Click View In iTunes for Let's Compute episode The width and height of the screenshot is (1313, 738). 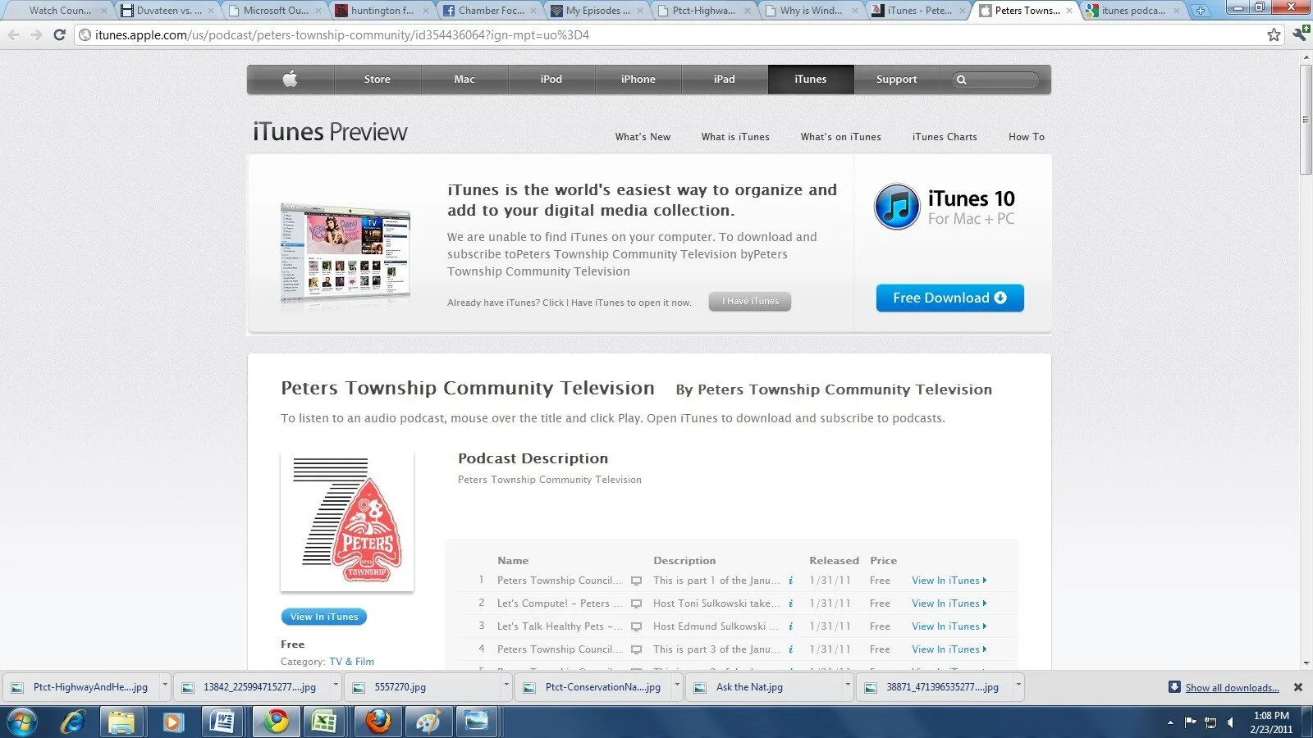(x=949, y=604)
